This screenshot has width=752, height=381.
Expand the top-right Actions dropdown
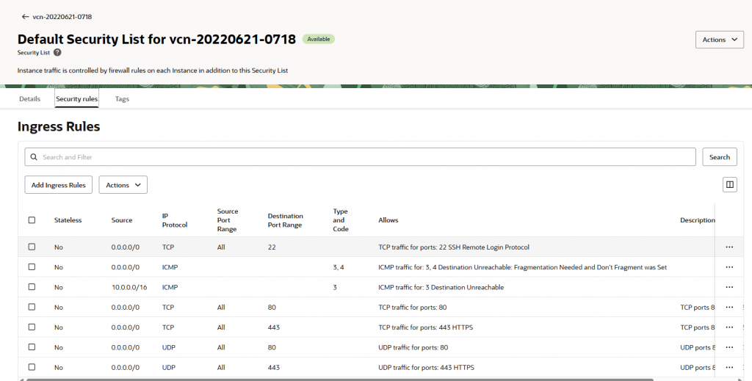719,40
